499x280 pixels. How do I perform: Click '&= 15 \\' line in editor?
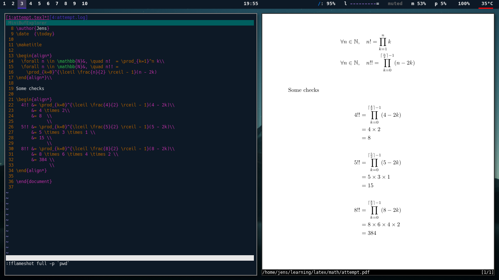(x=42, y=137)
